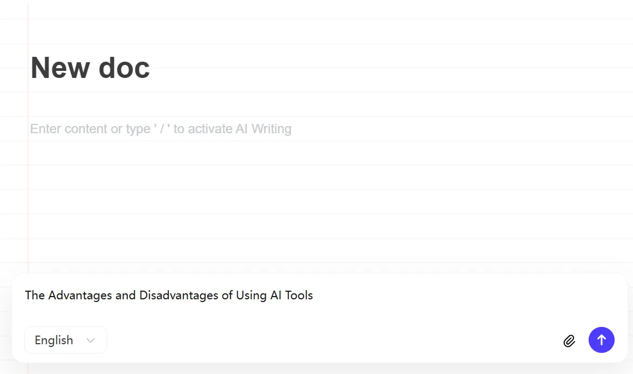Open the English language dropdown

[x=65, y=340]
